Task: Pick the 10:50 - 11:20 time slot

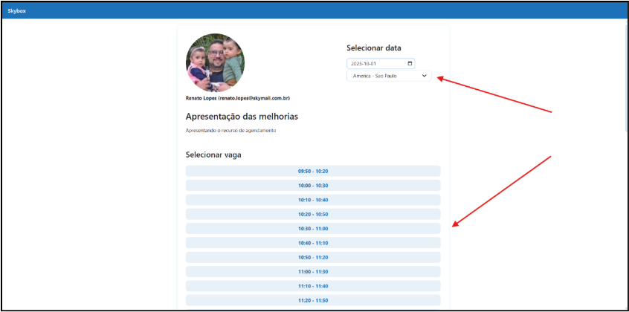Action: tap(313, 257)
